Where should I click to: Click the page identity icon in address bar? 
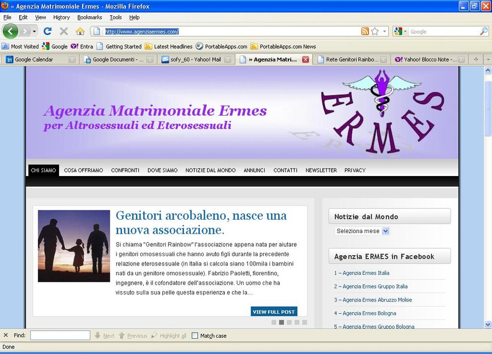(x=97, y=31)
